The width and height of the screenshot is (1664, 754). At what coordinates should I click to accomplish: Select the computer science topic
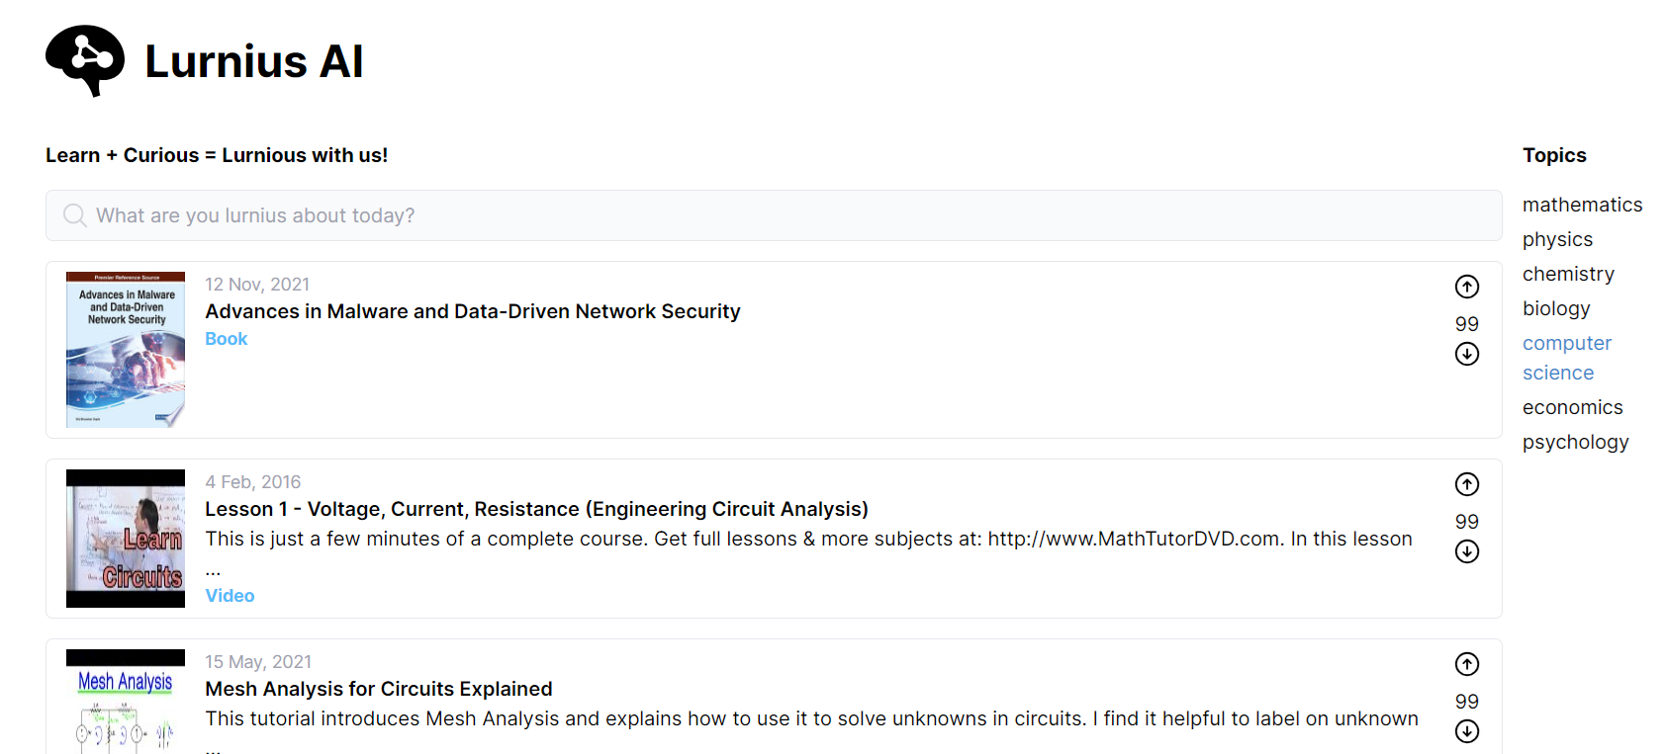coord(1567,358)
